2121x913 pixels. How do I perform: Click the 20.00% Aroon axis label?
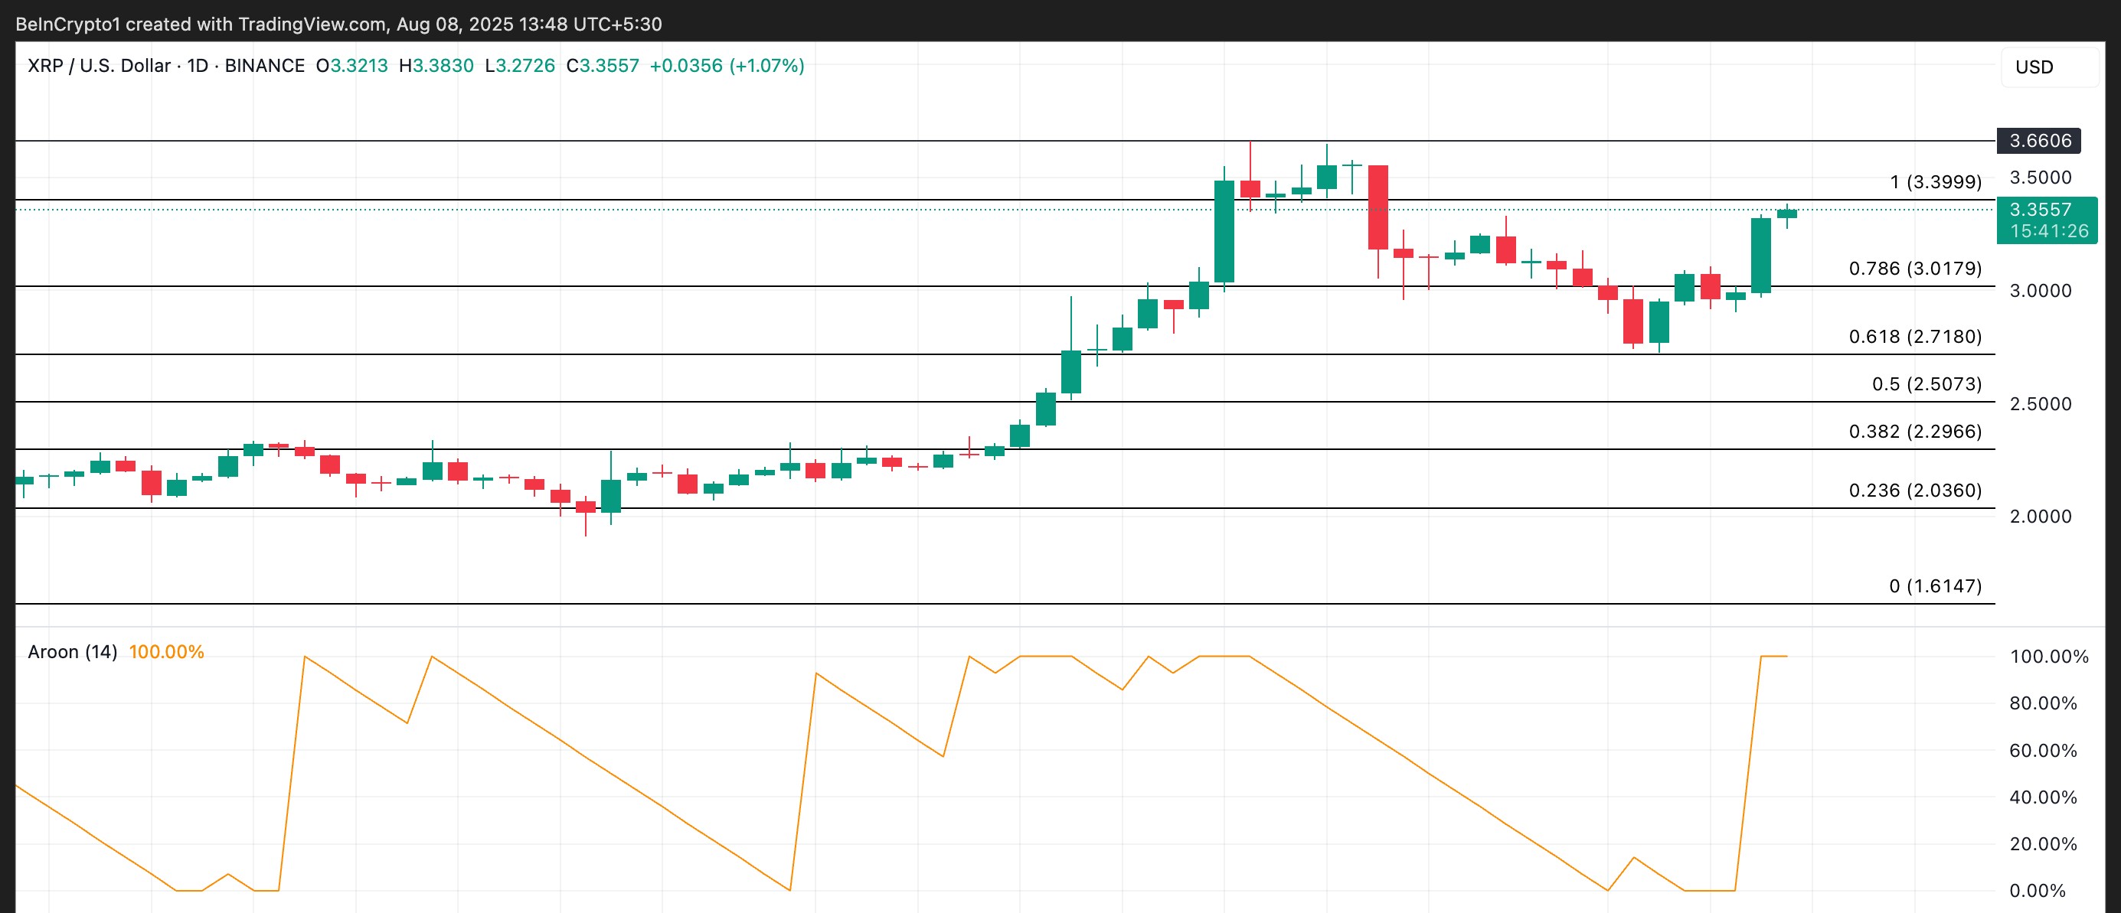pyautogui.click(x=2043, y=844)
